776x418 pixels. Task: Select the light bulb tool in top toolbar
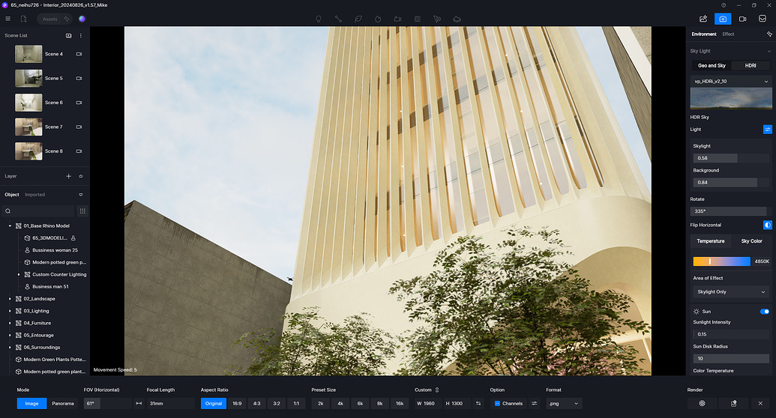tap(319, 19)
